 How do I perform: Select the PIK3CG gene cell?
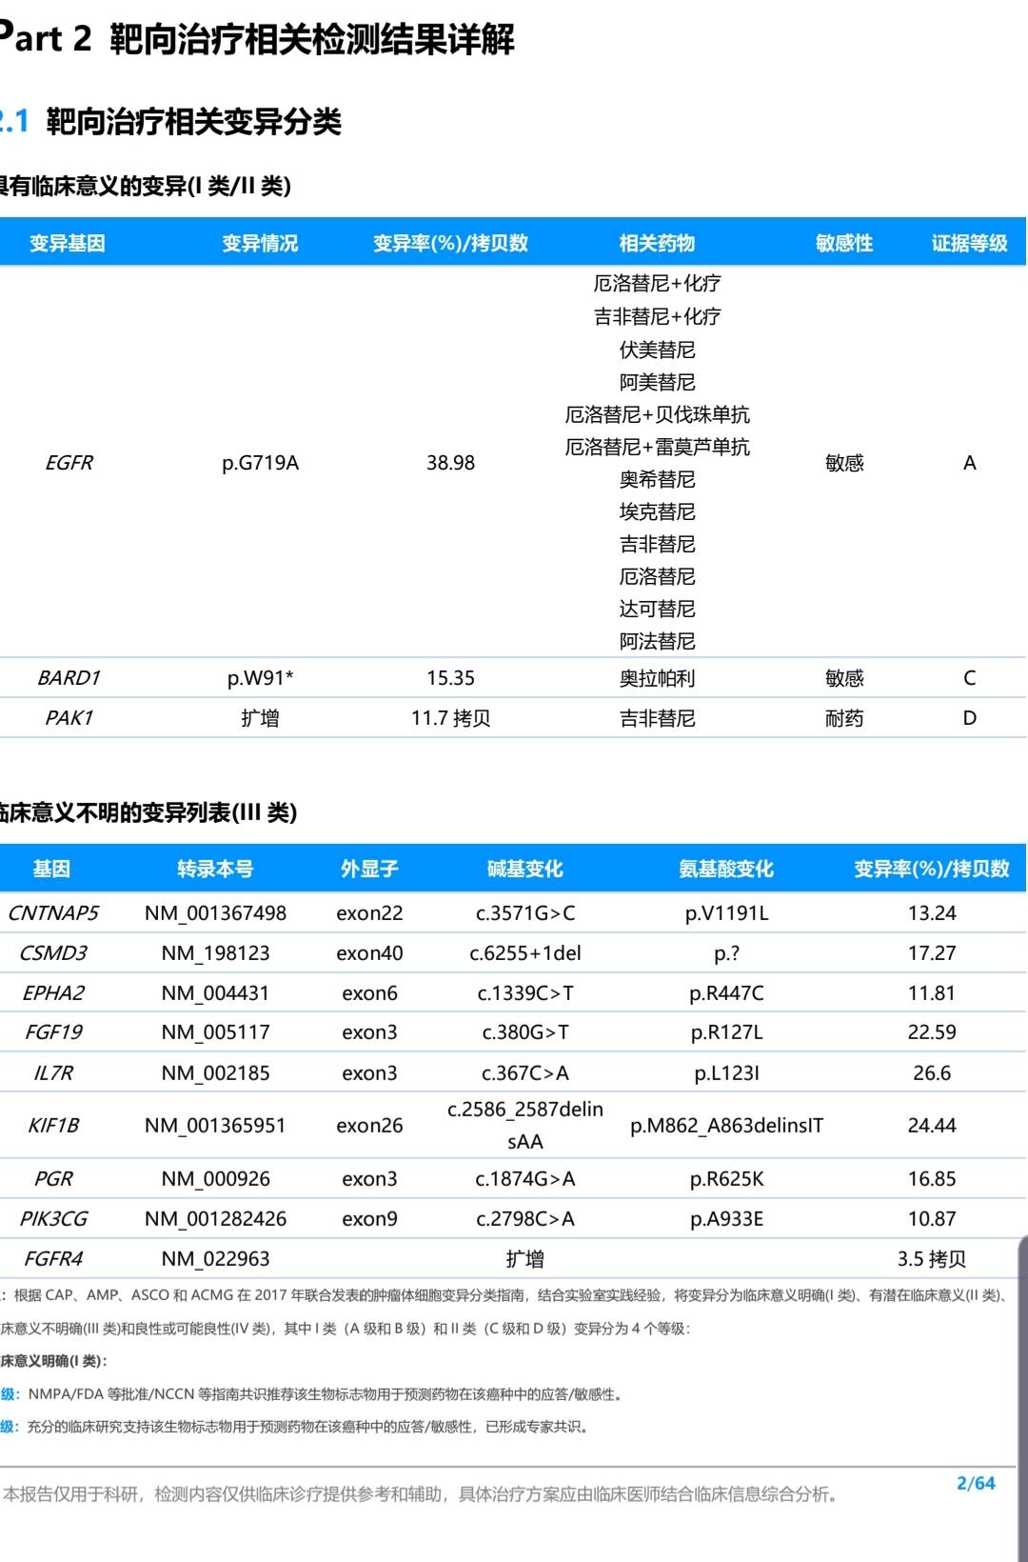(x=53, y=1219)
